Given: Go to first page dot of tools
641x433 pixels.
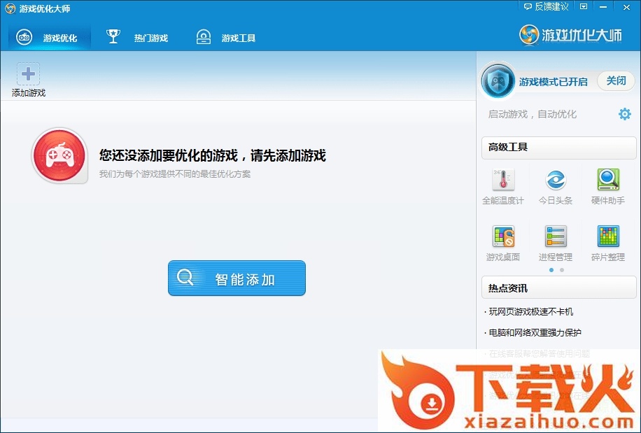Looking at the screenshot, I should point(551,270).
